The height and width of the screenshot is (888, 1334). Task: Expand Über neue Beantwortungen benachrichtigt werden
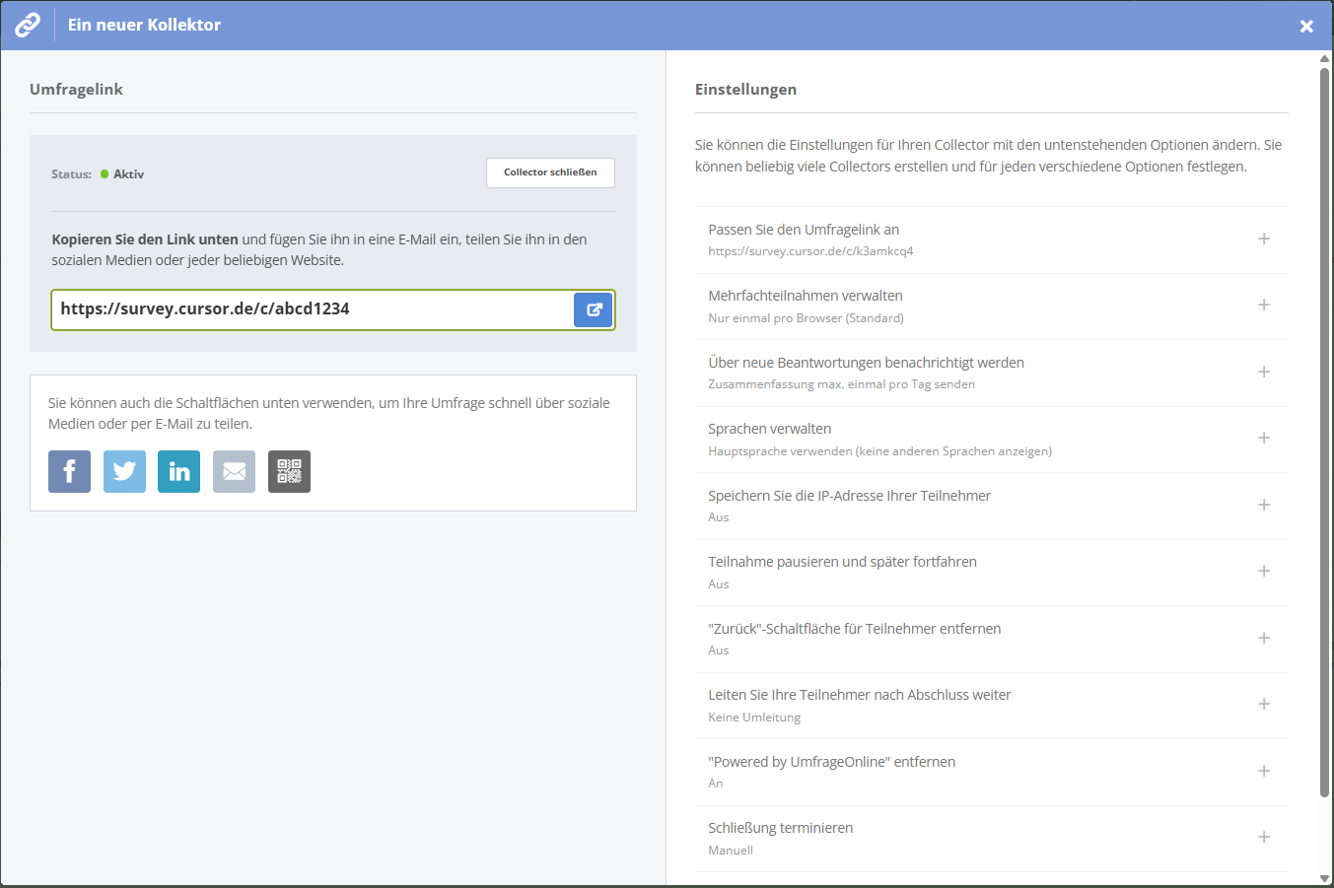click(x=1263, y=373)
